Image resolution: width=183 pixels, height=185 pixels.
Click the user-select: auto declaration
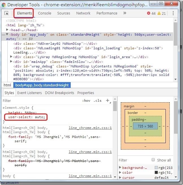(x=27, y=117)
